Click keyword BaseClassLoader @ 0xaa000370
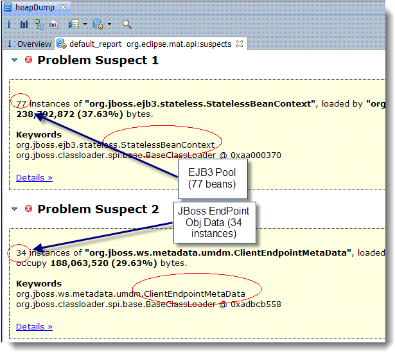395x352 pixels. 148,155
